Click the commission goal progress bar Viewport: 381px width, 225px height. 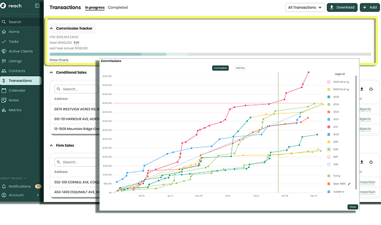pos(210,54)
